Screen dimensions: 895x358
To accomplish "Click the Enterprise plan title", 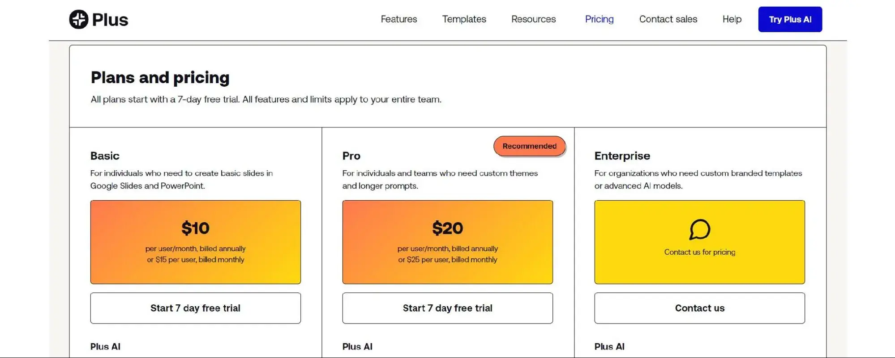I will pos(622,156).
